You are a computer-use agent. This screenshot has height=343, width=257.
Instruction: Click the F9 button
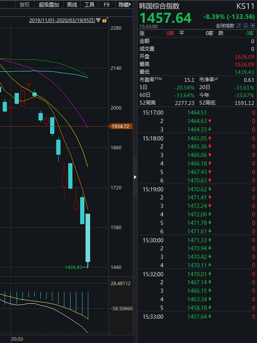106,4
